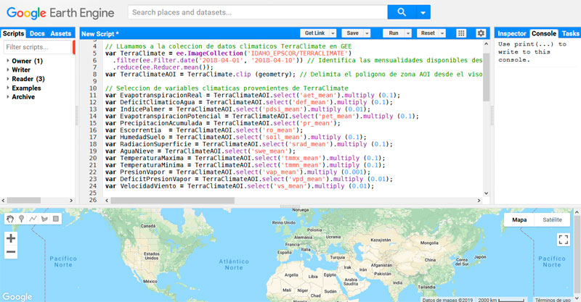Viewport: 581px width, 302px height.
Task: Click the Atlántico Norte map label
Action: point(234,264)
